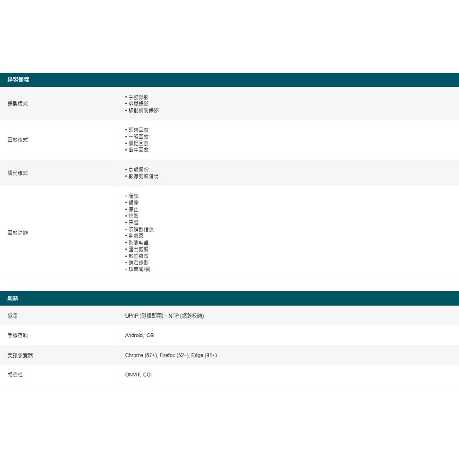
Task: Click the 排程錄影 list item
Action: click(x=138, y=104)
